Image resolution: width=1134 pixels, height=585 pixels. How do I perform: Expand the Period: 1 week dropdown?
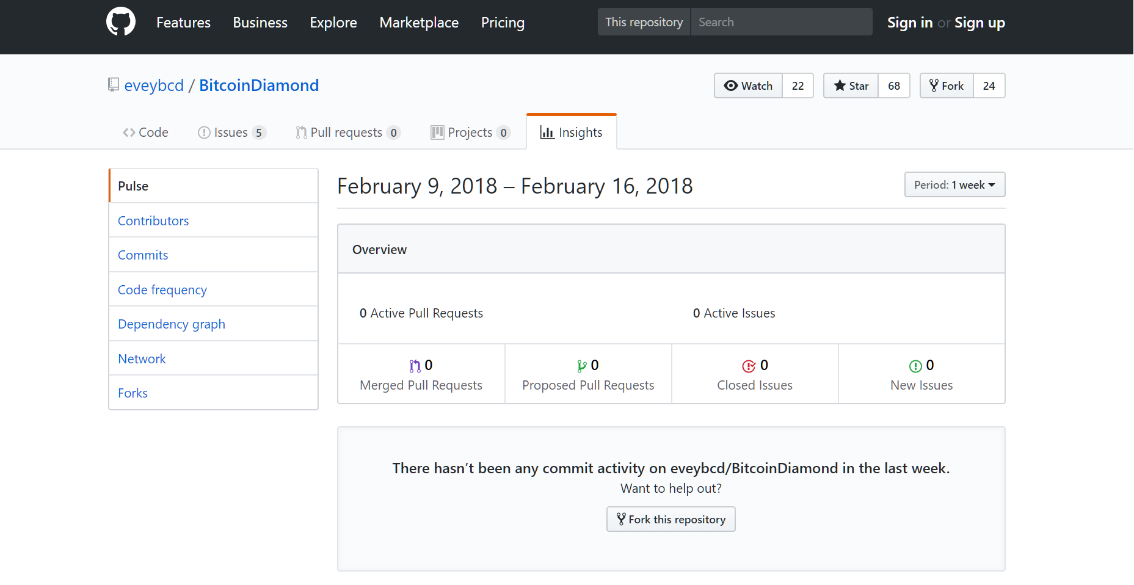click(955, 184)
